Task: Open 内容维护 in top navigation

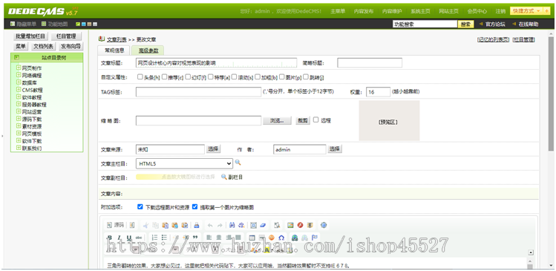Action: coord(392,11)
